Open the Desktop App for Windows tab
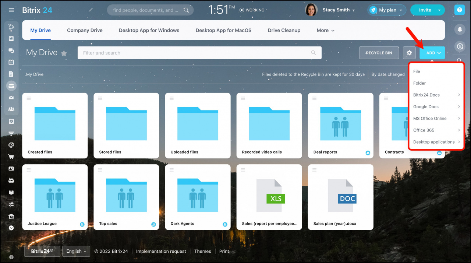This screenshot has height=263, width=471. (x=149, y=30)
